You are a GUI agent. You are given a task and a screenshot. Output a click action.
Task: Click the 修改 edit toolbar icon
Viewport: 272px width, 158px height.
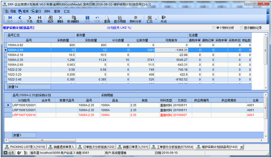(x=50, y=19)
